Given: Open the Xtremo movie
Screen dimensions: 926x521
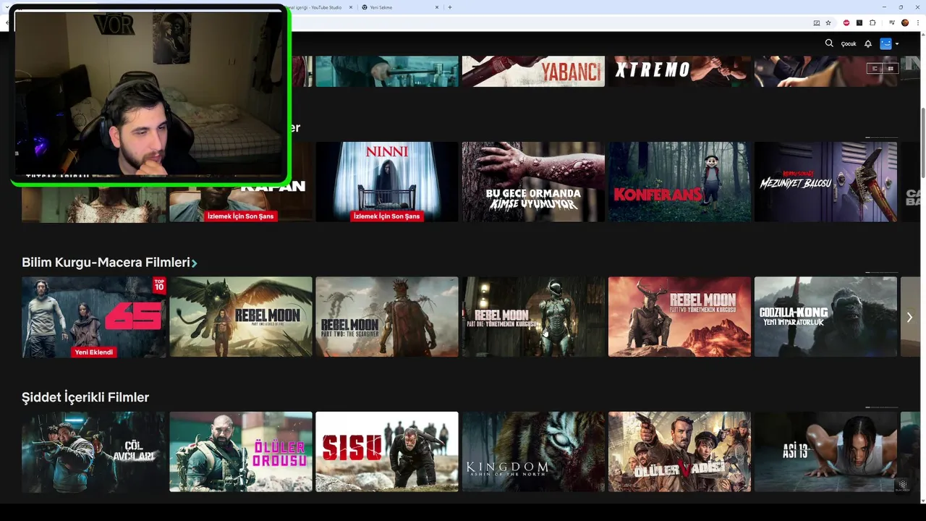Looking at the screenshot, I should 679,71.
